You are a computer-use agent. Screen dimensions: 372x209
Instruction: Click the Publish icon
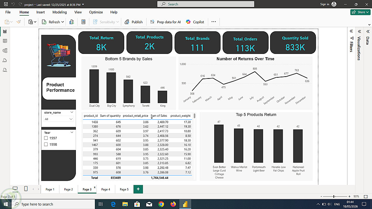click(x=127, y=22)
